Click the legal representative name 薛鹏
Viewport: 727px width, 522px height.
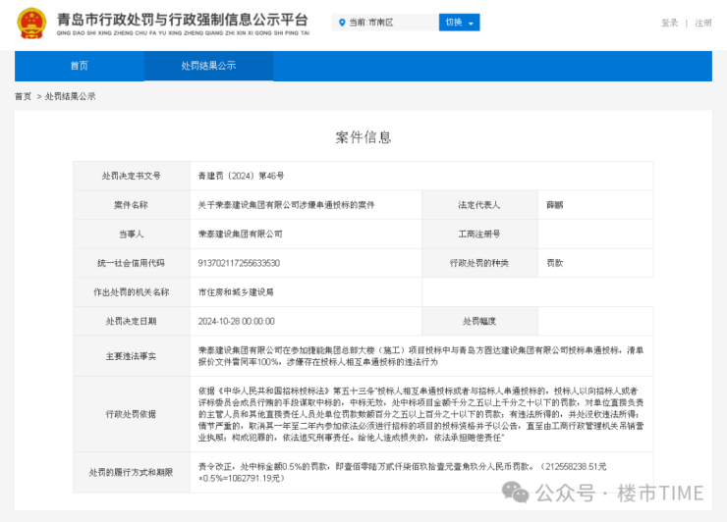pos(555,205)
